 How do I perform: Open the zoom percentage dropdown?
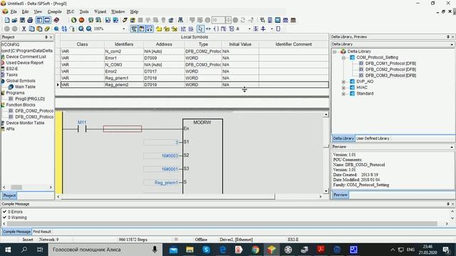pos(124,28)
